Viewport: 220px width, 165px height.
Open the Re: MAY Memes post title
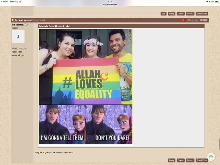23,20
